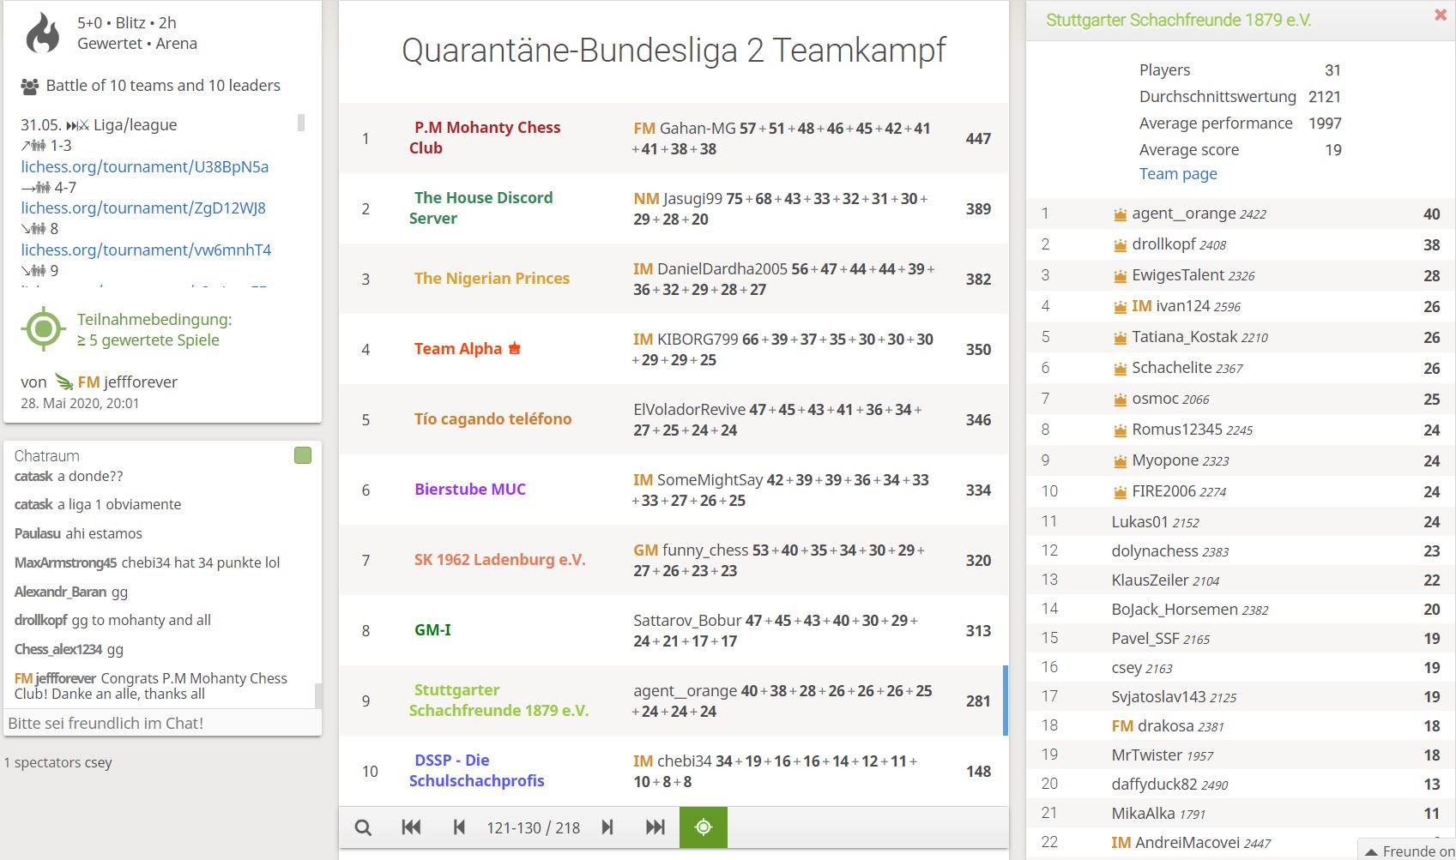Open dolynachess player row in team list

coord(1241,550)
